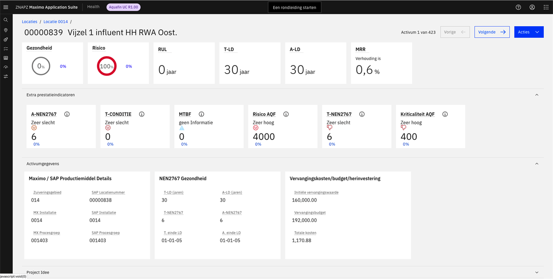Open Gezondheid 0% trend link

tap(63, 66)
